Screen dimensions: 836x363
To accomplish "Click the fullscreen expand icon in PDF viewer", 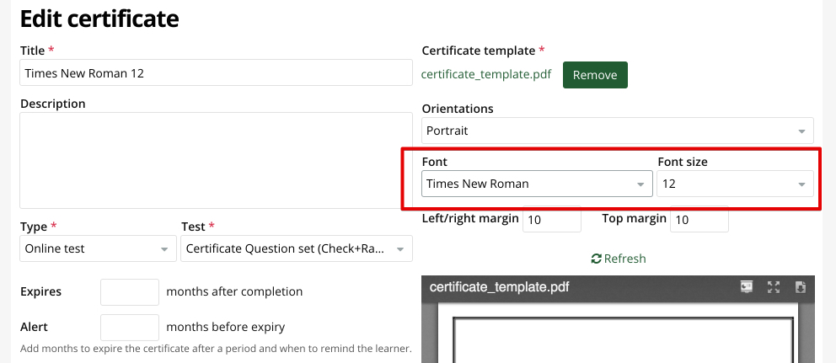I will click(x=773, y=286).
